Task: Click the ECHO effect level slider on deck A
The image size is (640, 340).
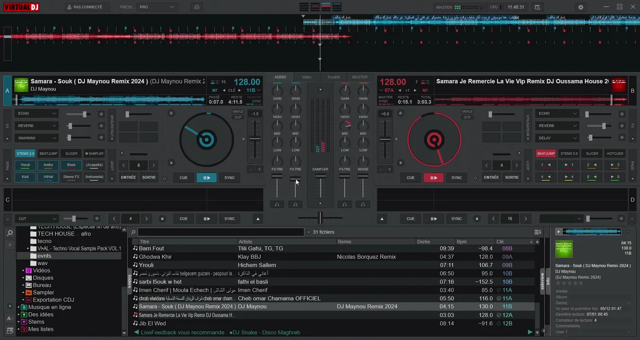Action: click(x=78, y=114)
